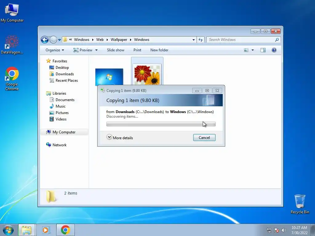Screen dimensions: 315x236
Task: Open the view options dropdown arrow
Action: point(253,50)
